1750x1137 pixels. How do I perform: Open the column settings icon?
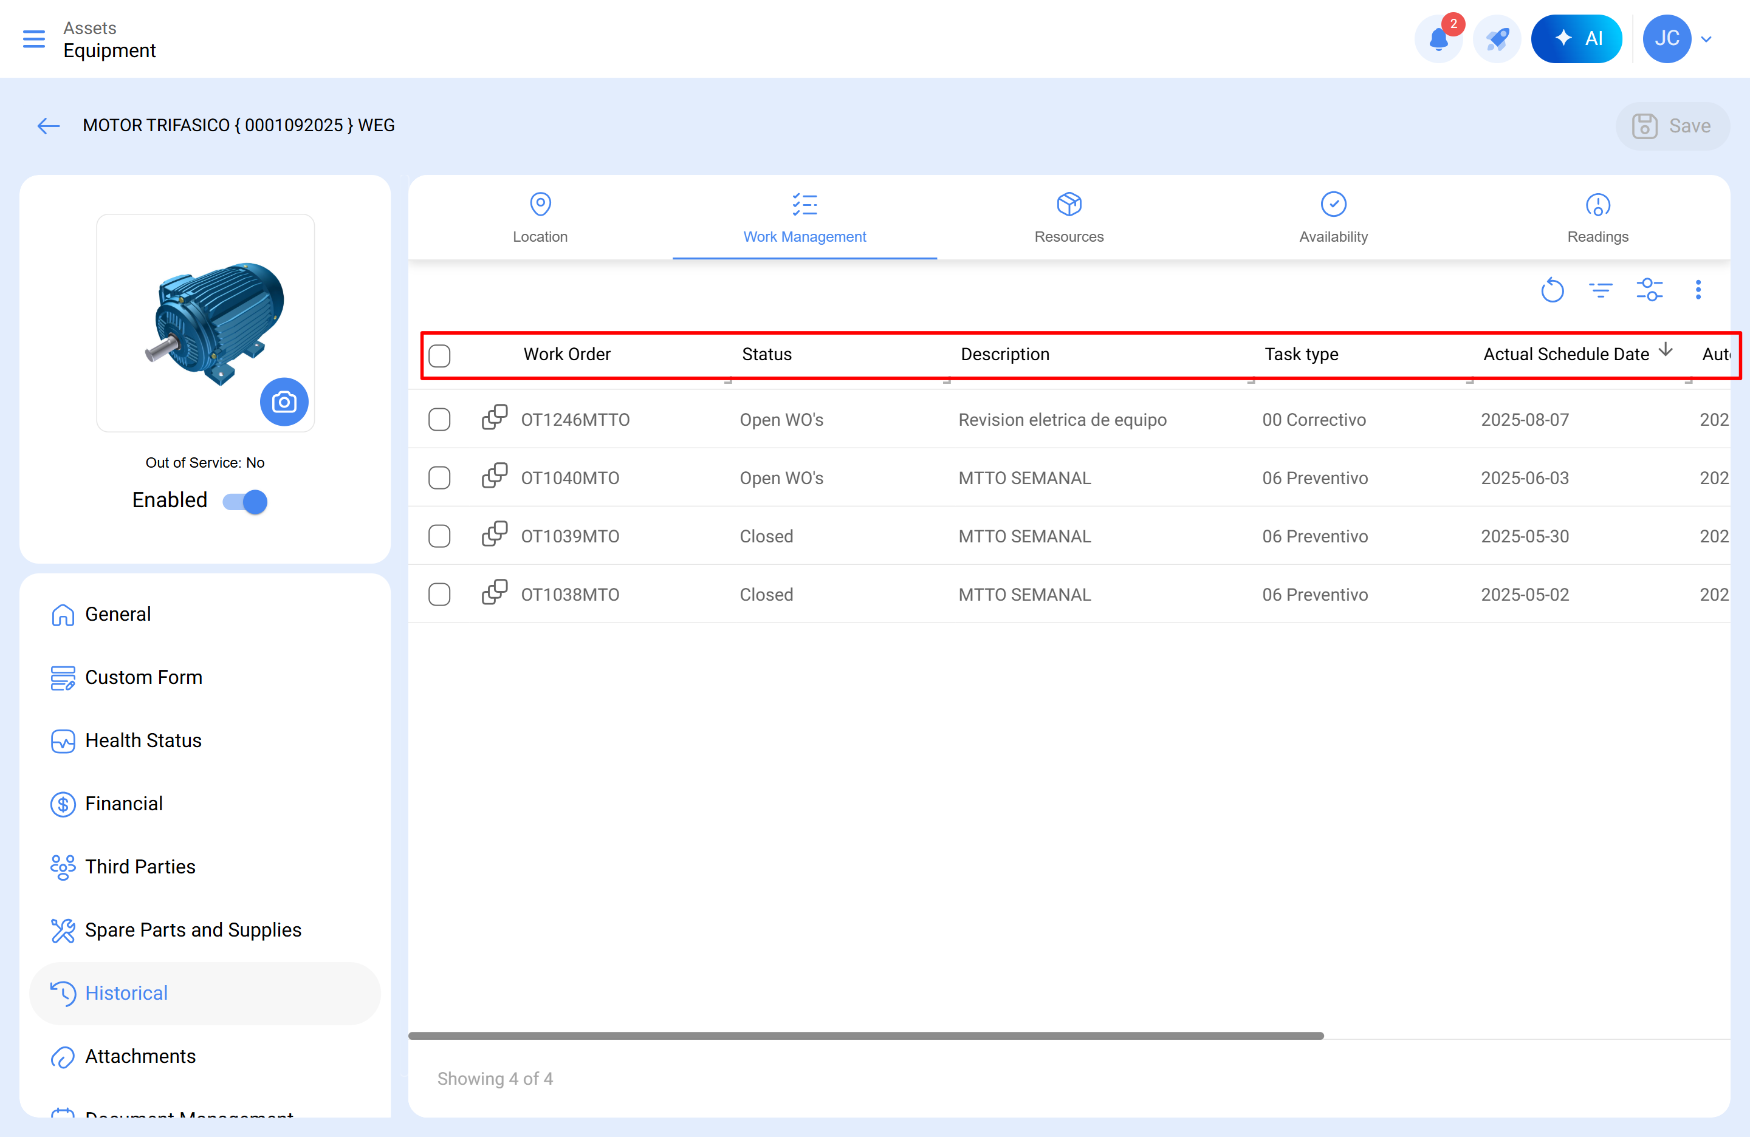[1649, 290]
